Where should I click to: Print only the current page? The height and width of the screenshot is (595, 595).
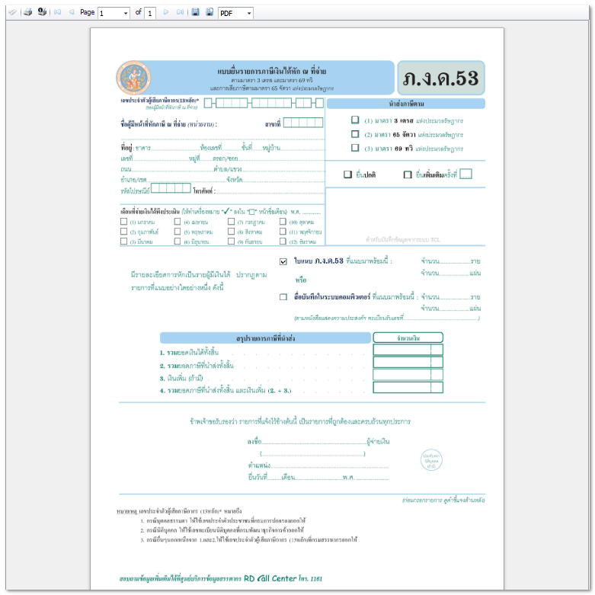(x=42, y=13)
